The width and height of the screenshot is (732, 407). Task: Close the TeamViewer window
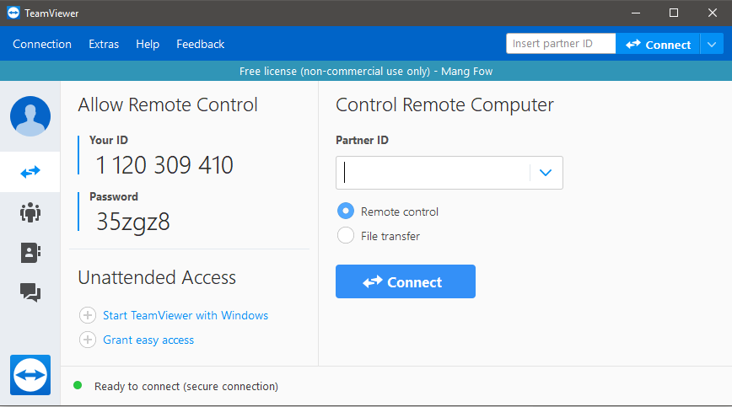coord(713,13)
